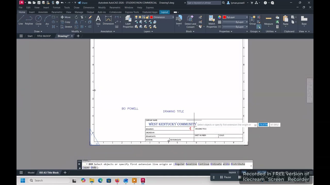Click the Erase tool icon
This screenshot has width=330, height=185.
pyautogui.click(x=90, y=17)
